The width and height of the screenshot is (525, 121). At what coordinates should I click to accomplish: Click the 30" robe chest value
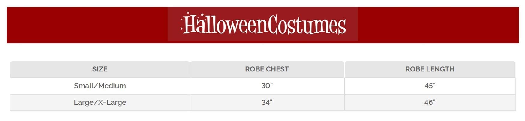(x=267, y=86)
